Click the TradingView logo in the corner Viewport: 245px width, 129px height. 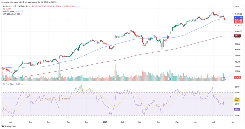[8, 126]
